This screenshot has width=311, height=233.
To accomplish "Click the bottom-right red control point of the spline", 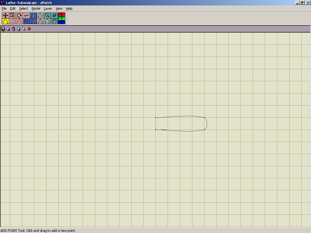I will (204, 129).
